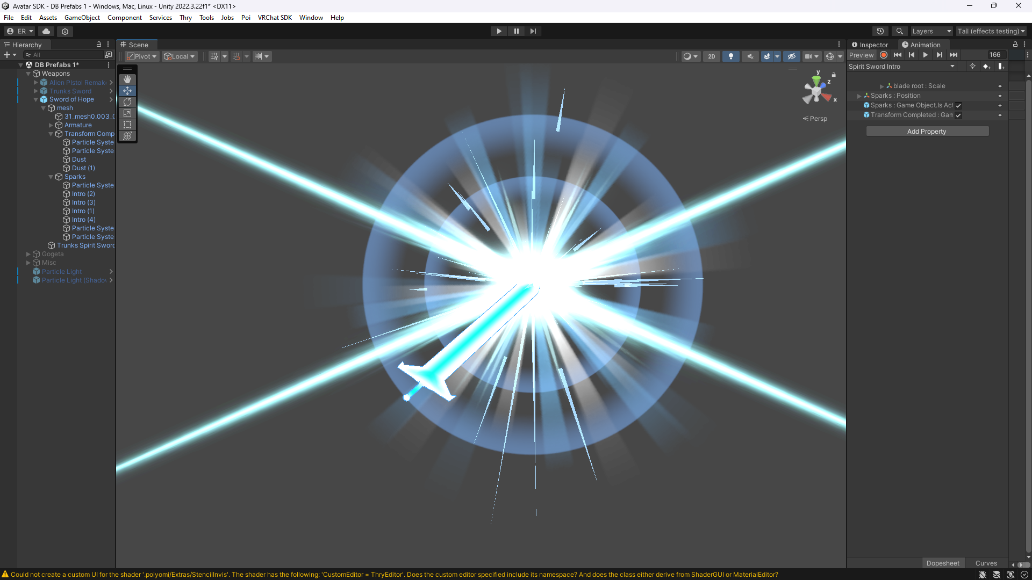Switch to the Inspector tab
Image resolution: width=1032 pixels, height=580 pixels.
(870, 45)
